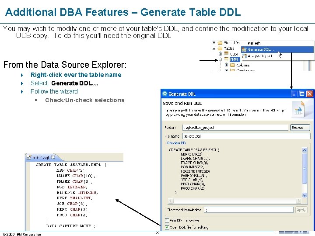Collapse the EMPL table node
315x236 pixels.
(x=220, y=59)
